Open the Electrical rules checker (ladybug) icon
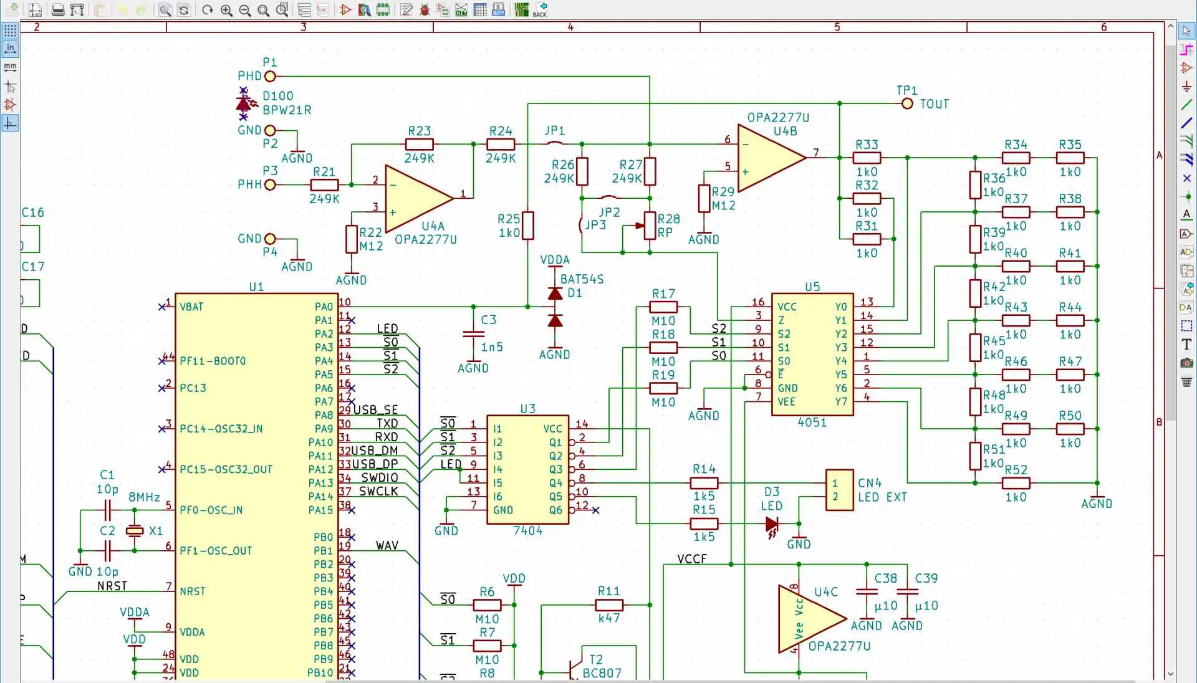The width and height of the screenshot is (1197, 683). [x=425, y=10]
